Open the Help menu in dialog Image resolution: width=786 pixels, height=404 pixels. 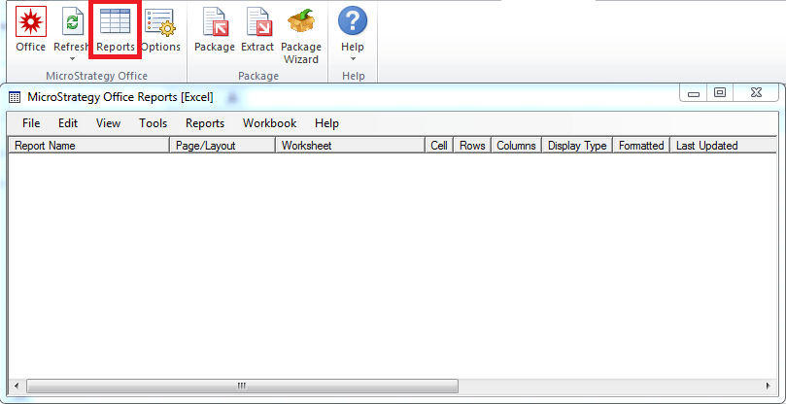326,123
